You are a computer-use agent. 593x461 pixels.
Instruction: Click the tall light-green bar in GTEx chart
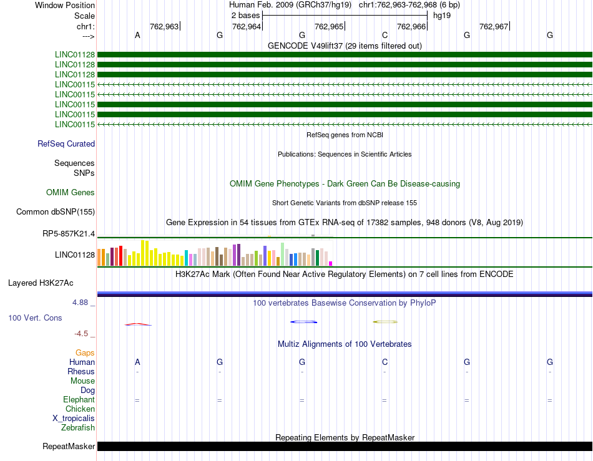coord(283,255)
